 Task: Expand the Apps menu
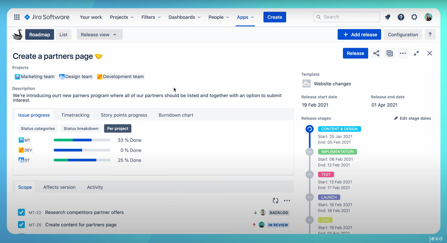(x=245, y=17)
